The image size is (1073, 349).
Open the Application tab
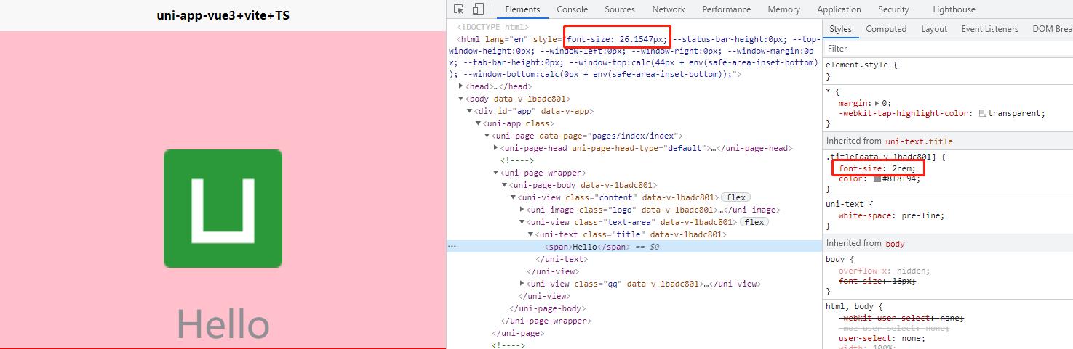pos(839,9)
